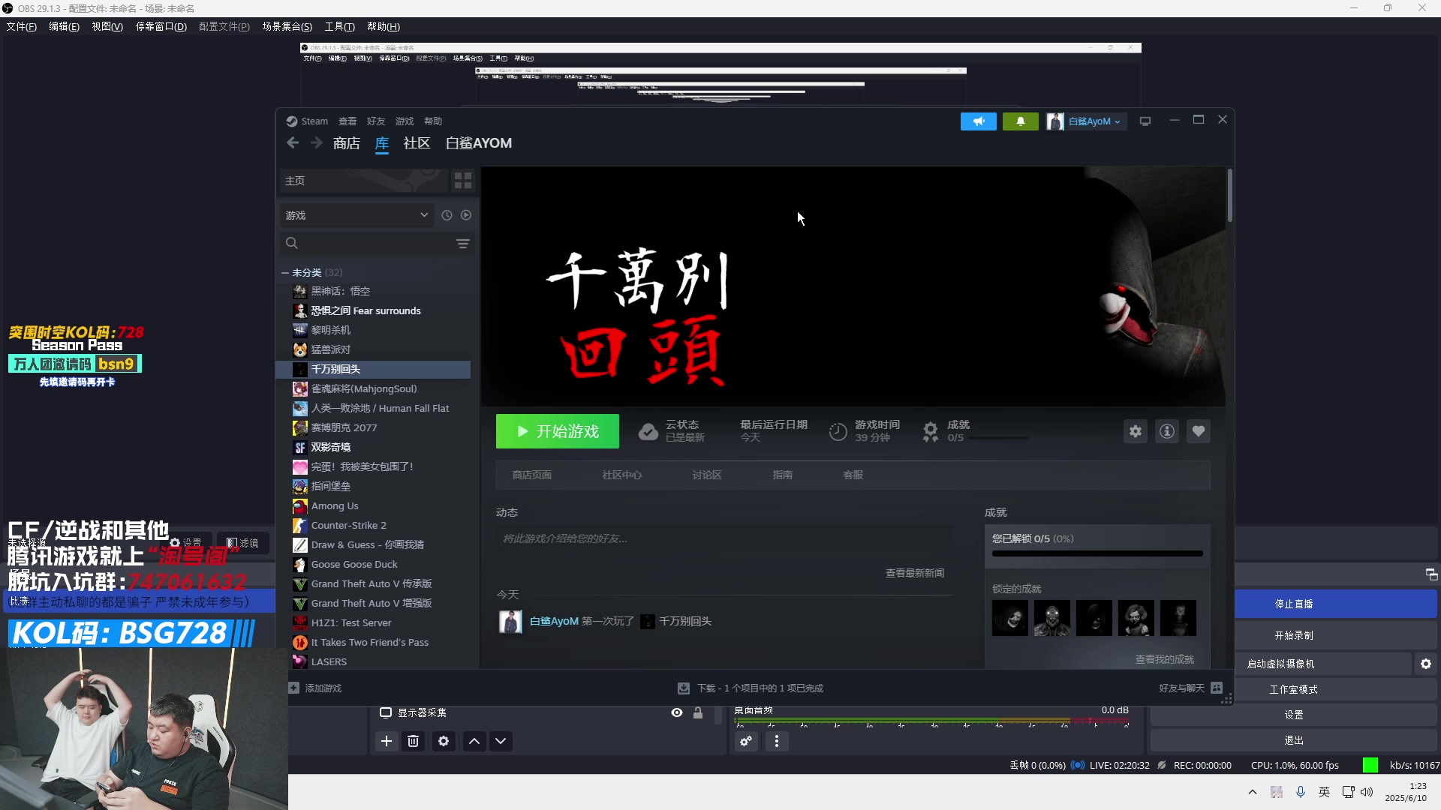Show hidden tray icons chevron
The image size is (1441, 810).
click(x=1253, y=792)
